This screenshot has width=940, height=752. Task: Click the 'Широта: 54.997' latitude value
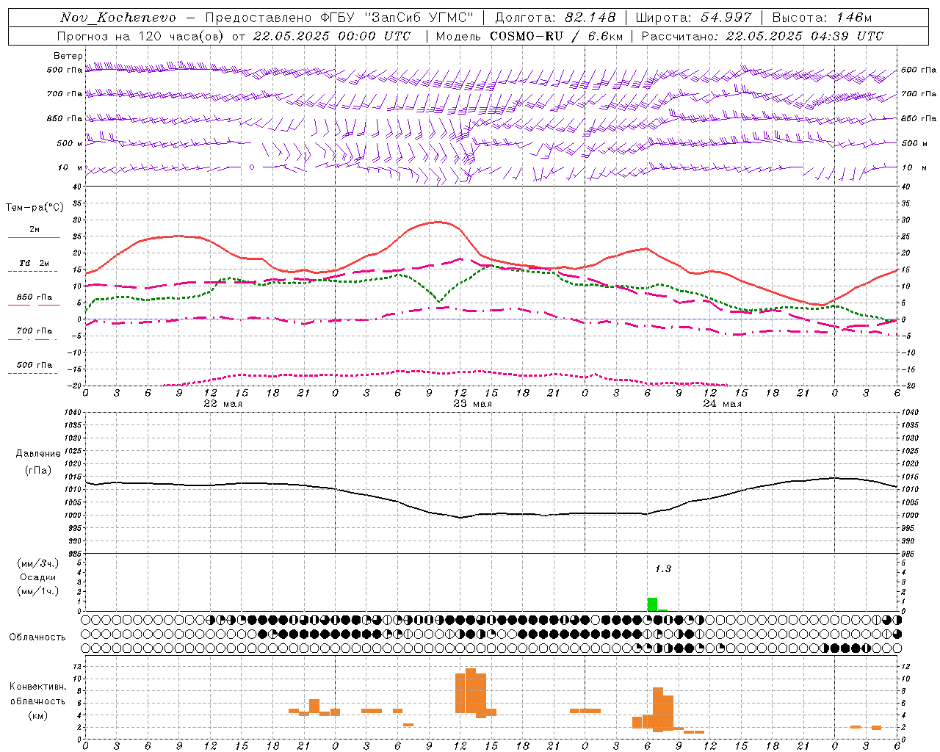coord(694,18)
